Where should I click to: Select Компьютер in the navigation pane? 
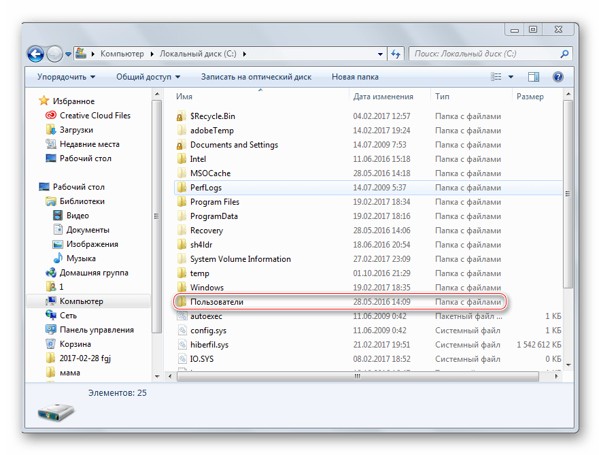(x=81, y=301)
